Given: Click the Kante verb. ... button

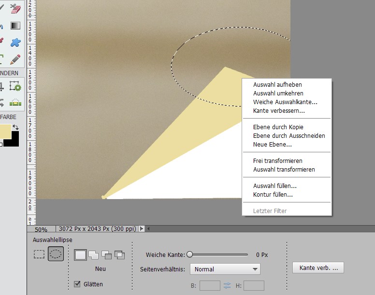Looking at the screenshot, I should pyautogui.click(x=318, y=268).
